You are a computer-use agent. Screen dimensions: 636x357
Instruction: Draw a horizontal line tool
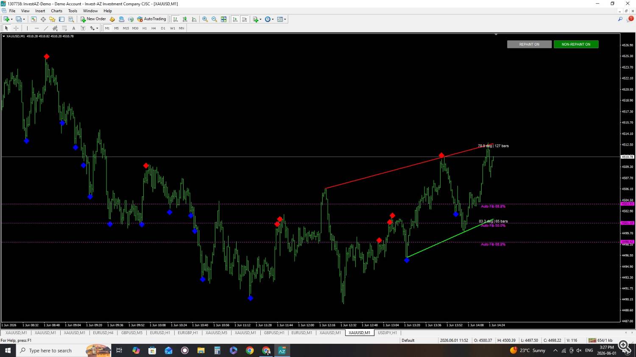point(36,28)
